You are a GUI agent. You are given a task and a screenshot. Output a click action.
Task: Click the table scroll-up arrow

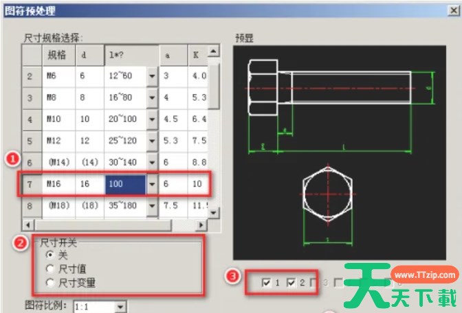point(213,51)
